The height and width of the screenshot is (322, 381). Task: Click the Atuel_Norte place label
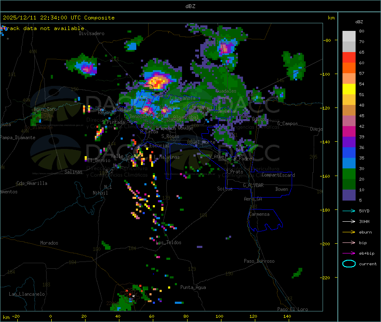pyautogui.click(x=201, y=142)
